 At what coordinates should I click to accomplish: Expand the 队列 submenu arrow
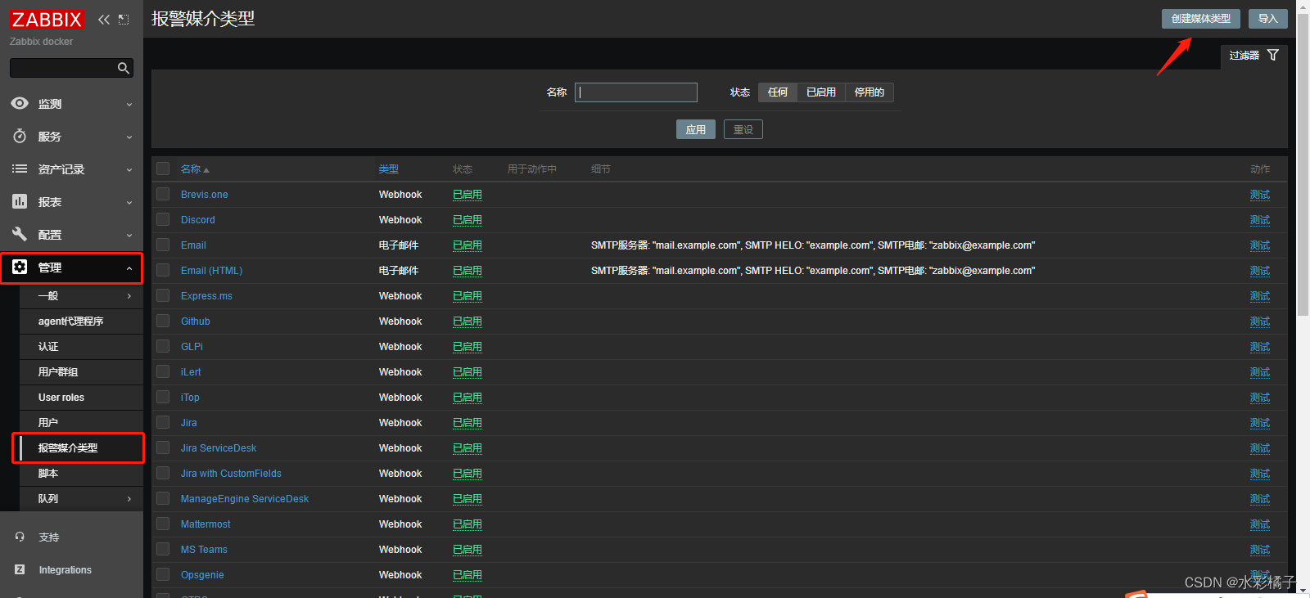pyautogui.click(x=129, y=499)
